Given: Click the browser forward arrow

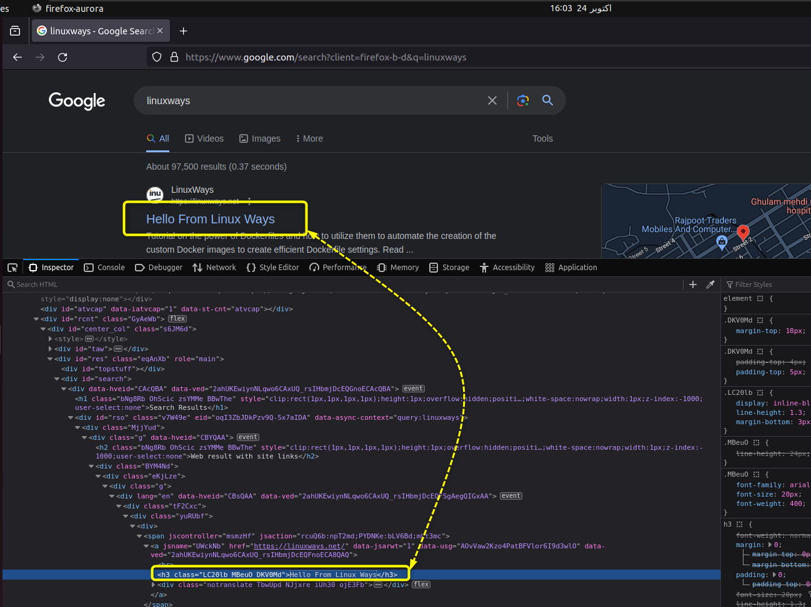Looking at the screenshot, I should tap(40, 57).
